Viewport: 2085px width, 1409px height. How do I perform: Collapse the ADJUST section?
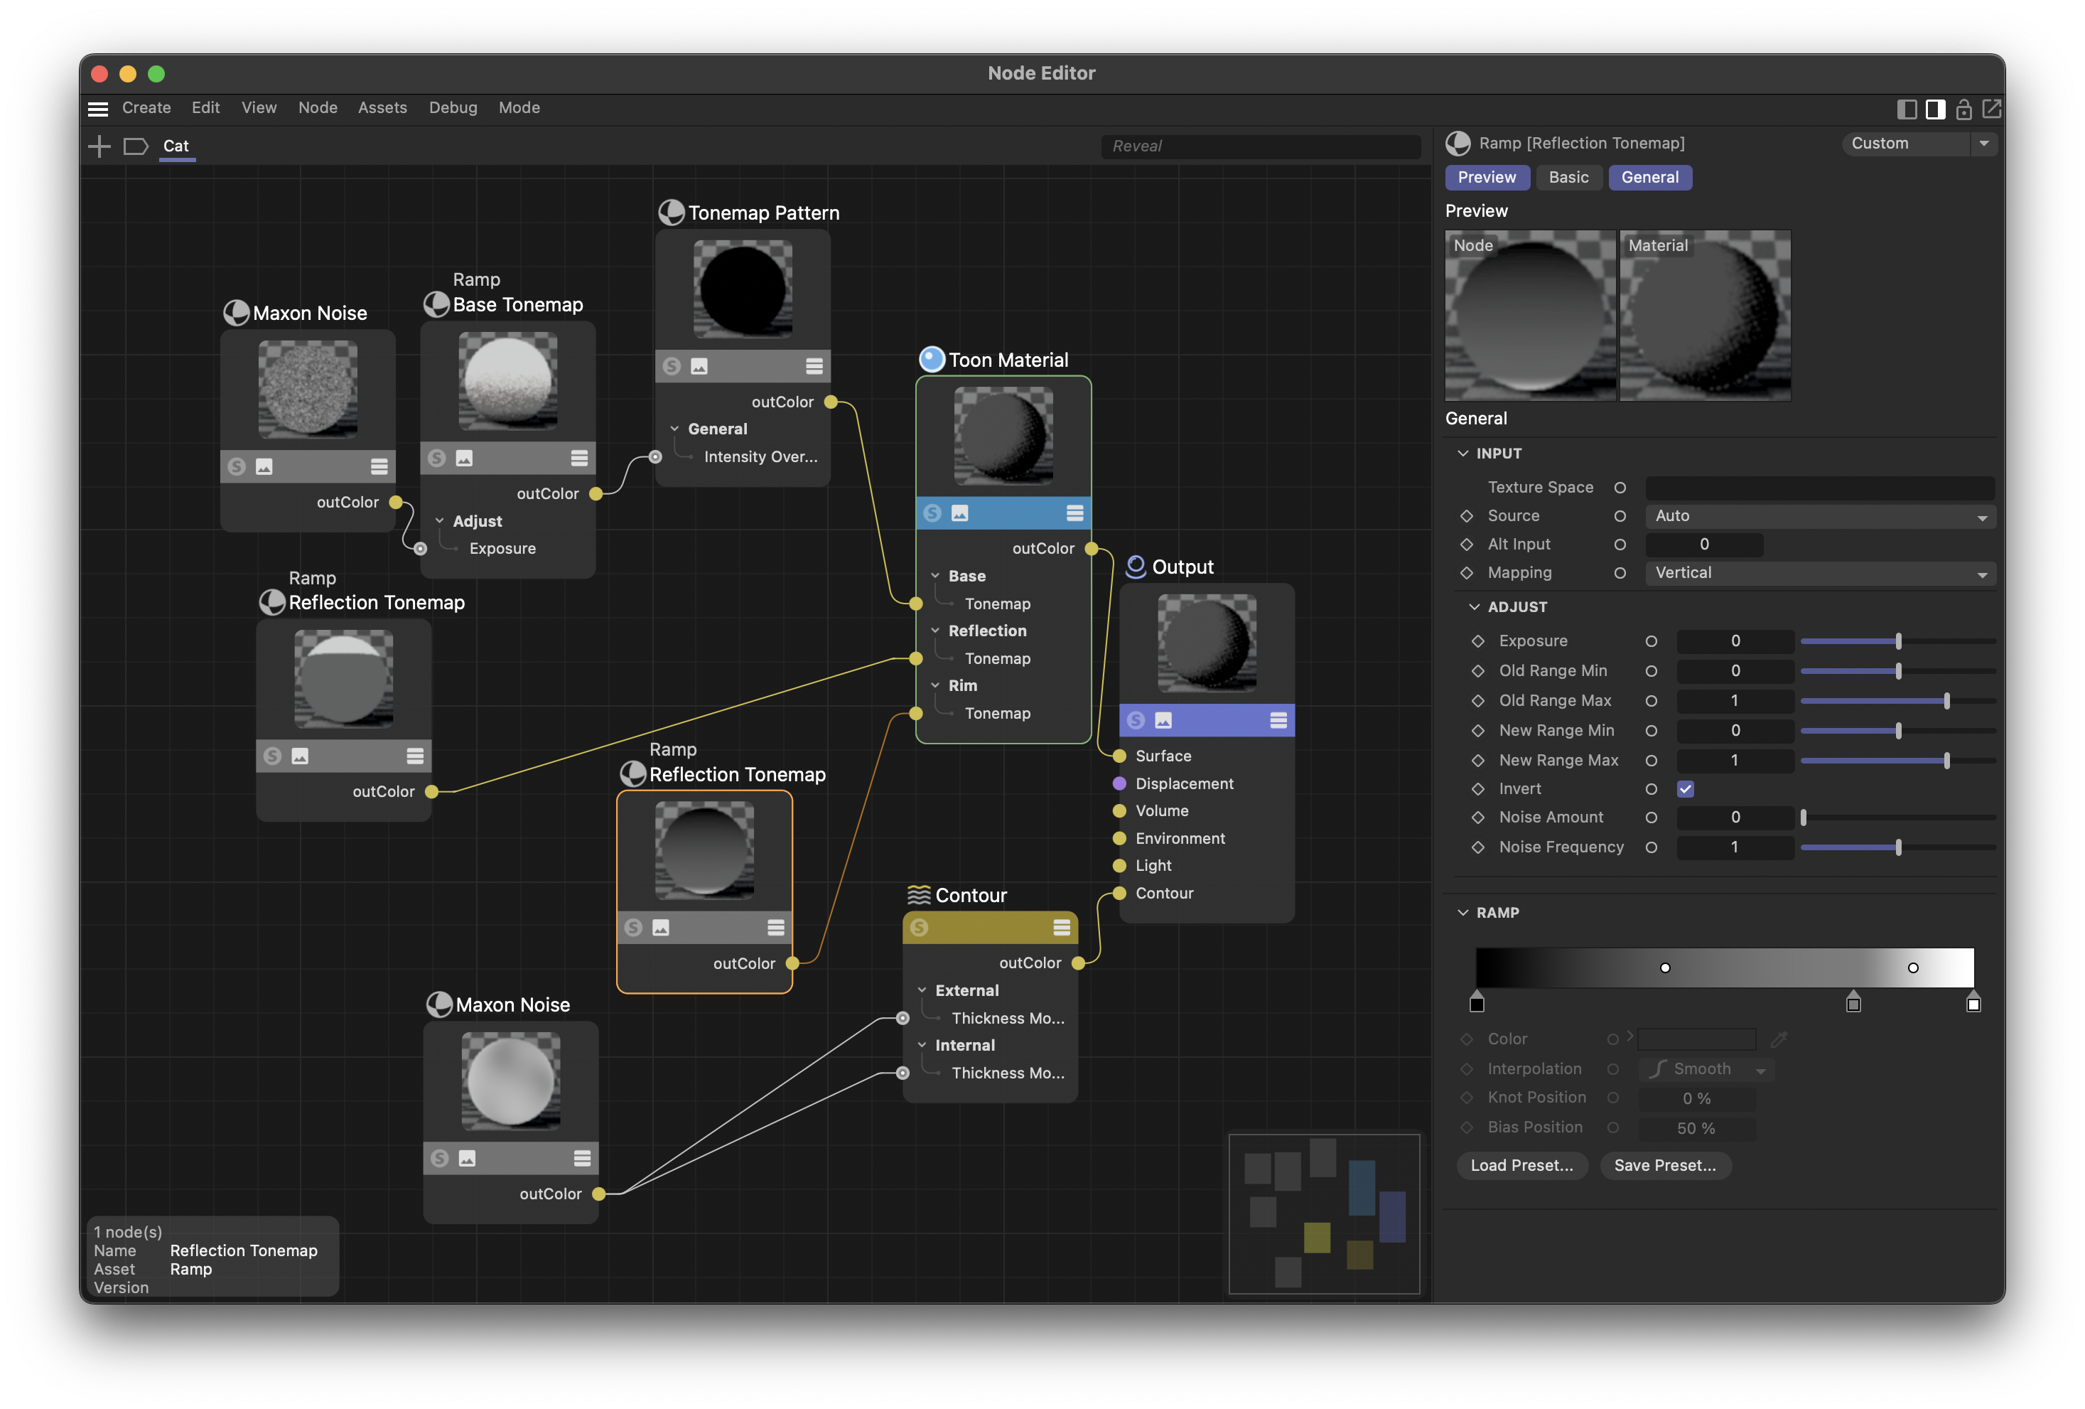(1474, 606)
